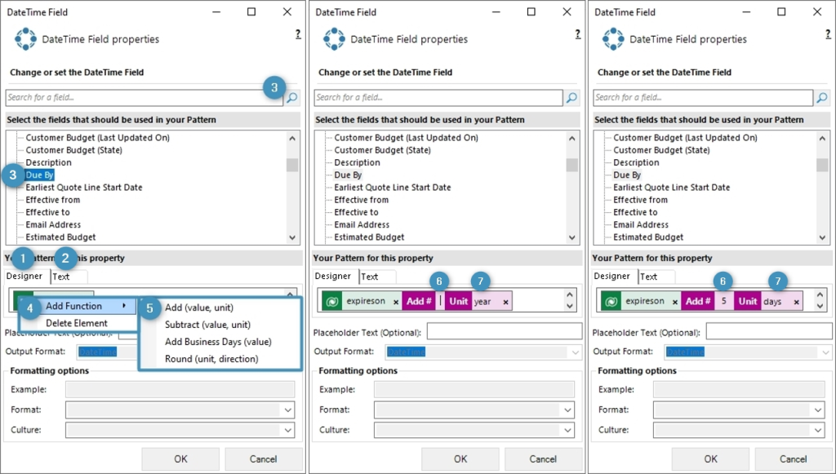Click the search magnifier icon in the middle dialog
Image resolution: width=836 pixels, height=474 pixels.
(x=571, y=97)
